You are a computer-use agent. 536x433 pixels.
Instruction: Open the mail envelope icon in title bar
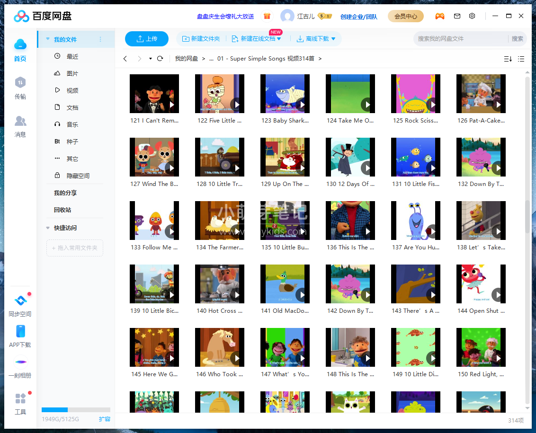pos(457,16)
